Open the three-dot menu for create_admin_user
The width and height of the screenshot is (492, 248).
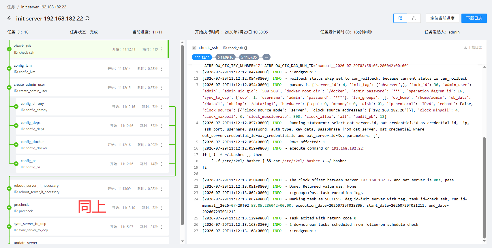pyautogui.click(x=162, y=88)
